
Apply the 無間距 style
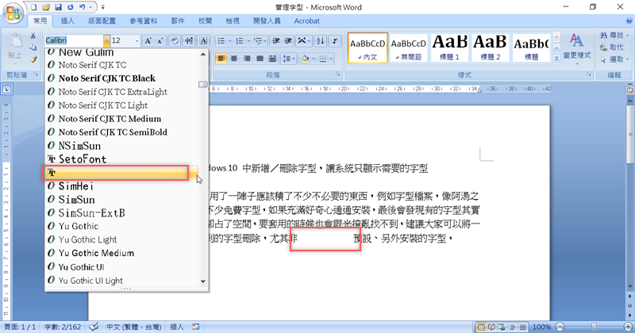(408, 48)
